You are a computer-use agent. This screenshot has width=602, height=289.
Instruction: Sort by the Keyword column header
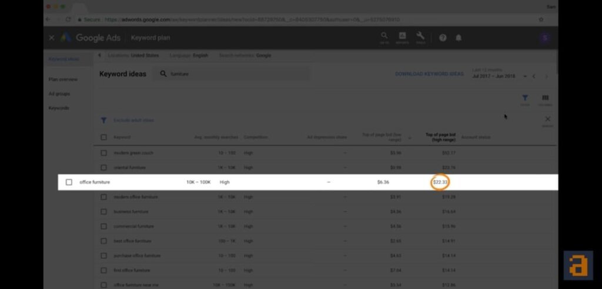tap(122, 137)
